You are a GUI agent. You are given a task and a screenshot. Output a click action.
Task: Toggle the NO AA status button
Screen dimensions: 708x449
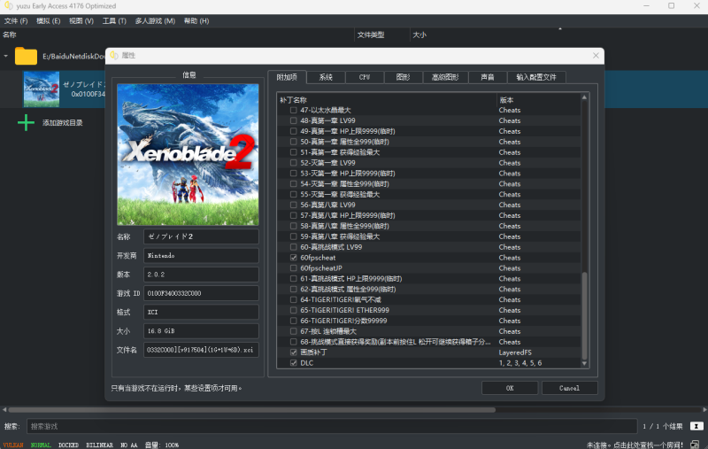(x=128, y=445)
